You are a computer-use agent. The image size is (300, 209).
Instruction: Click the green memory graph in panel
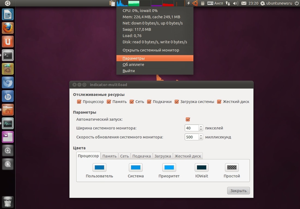[134, 3]
